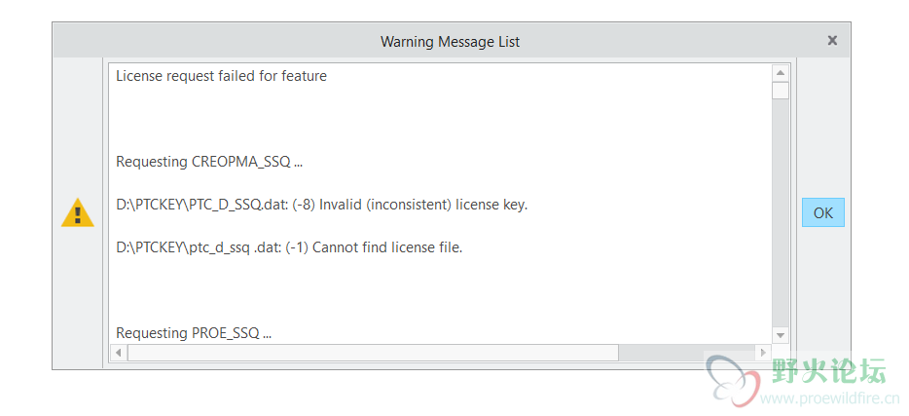Click the OK button
This screenshot has height=416, width=909.
[x=822, y=213]
